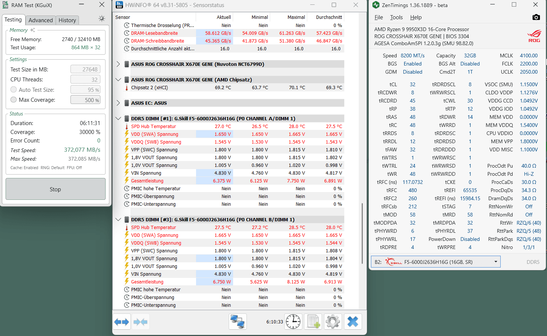Stop the running RAM test
The height and width of the screenshot is (336, 547).
(56, 189)
